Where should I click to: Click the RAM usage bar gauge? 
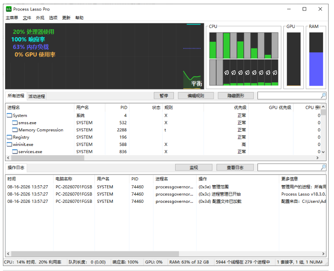[316, 59]
